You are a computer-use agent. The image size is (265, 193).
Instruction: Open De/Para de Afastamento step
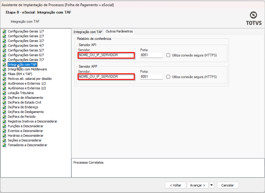click(x=25, y=98)
